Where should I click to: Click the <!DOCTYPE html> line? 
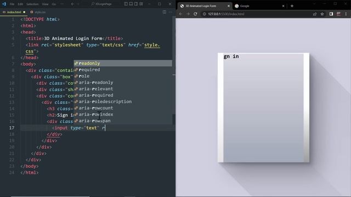coord(40,20)
